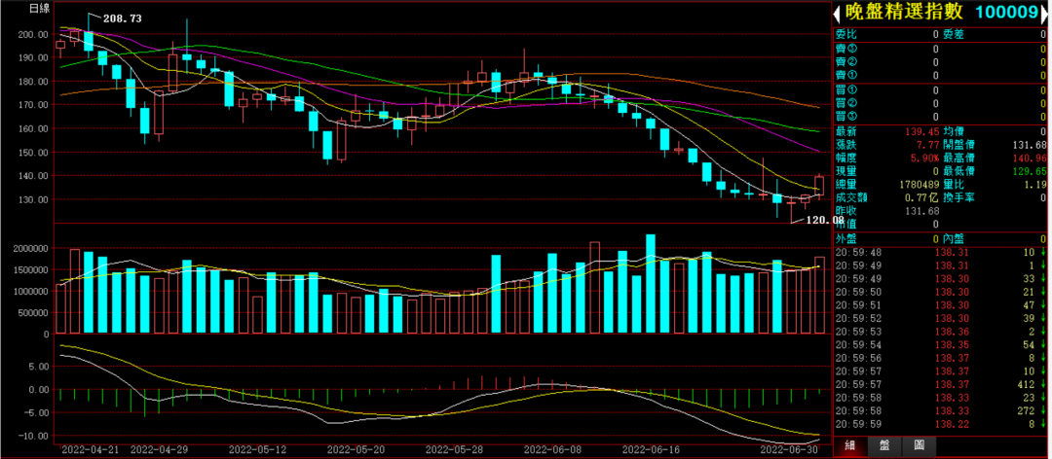Click the 漲跌 value 7.77
1052x459 pixels.
coord(928,145)
